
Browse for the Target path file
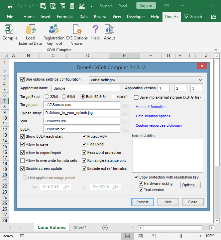click(125, 105)
